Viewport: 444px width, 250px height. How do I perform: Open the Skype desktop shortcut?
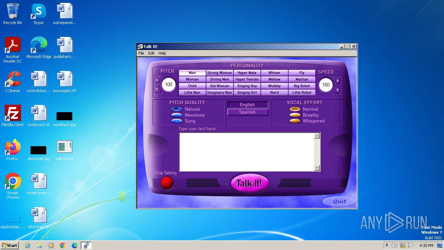(39, 14)
